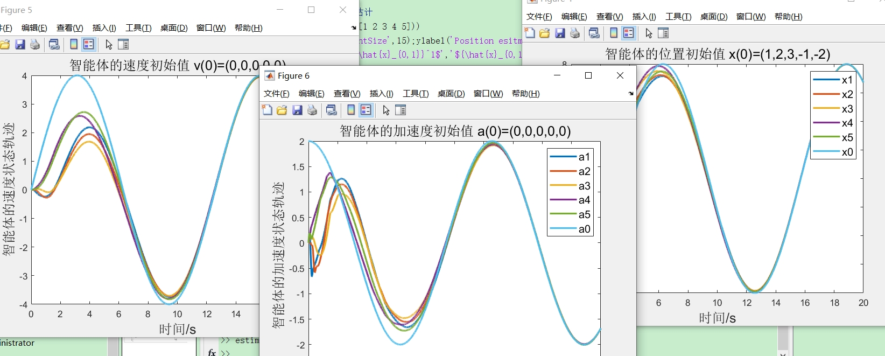Select a1 legend entry in Figure 6
Image resolution: width=885 pixels, height=356 pixels.
pyautogui.click(x=571, y=157)
